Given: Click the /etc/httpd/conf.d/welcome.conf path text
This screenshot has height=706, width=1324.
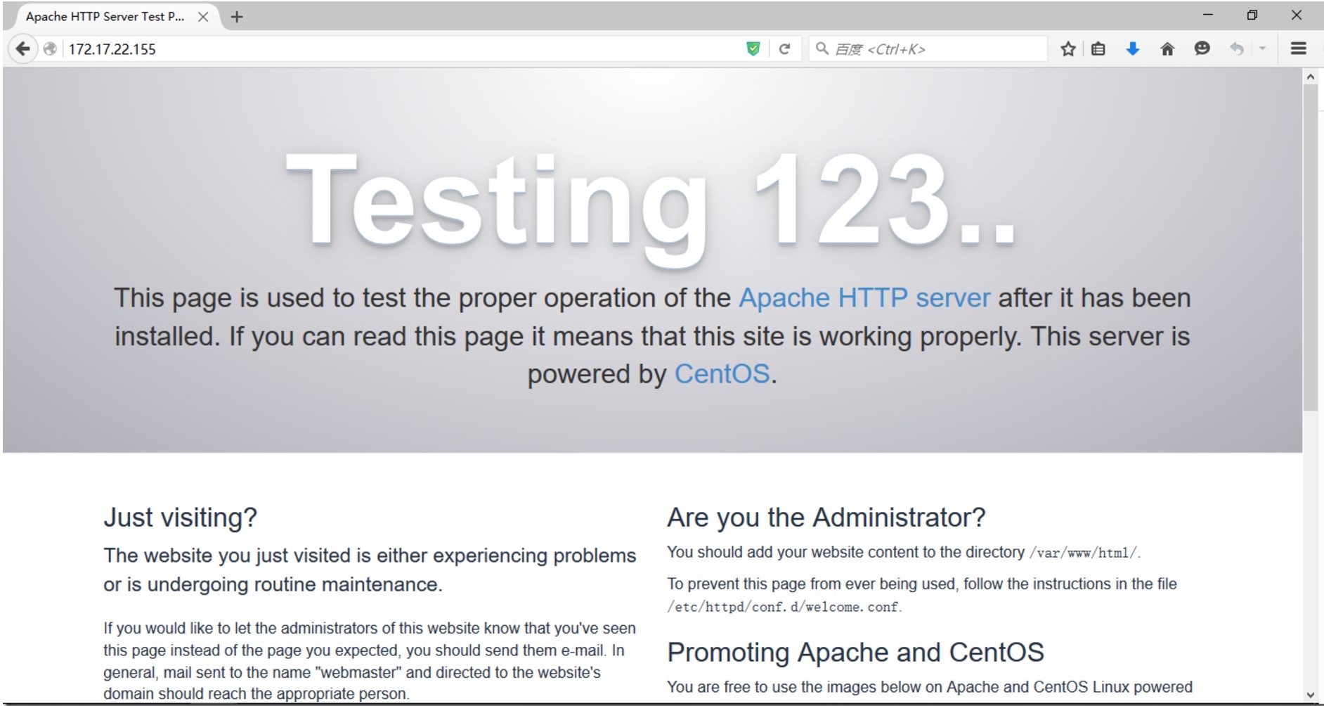Looking at the screenshot, I should coord(783,607).
